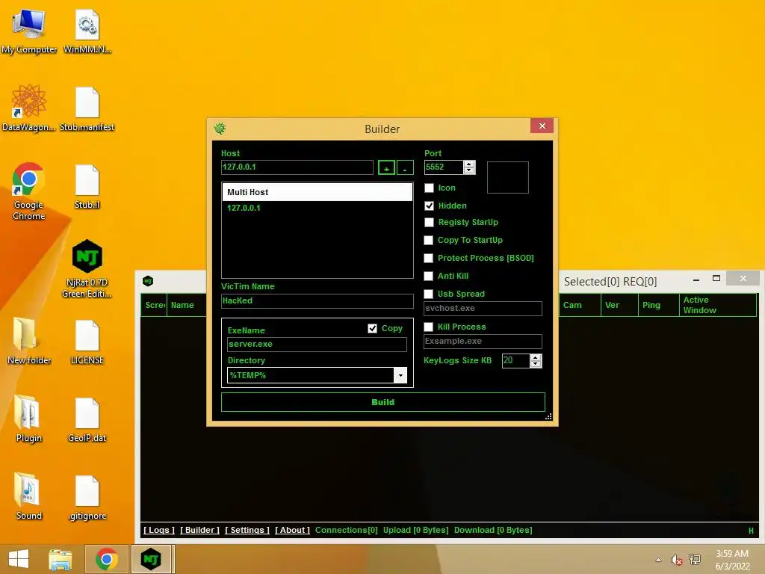Maximize the main window behind Builder
This screenshot has width=765, height=574.
[x=716, y=278]
